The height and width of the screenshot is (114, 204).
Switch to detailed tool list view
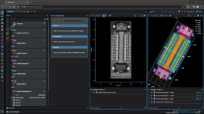[x=48, y=19]
